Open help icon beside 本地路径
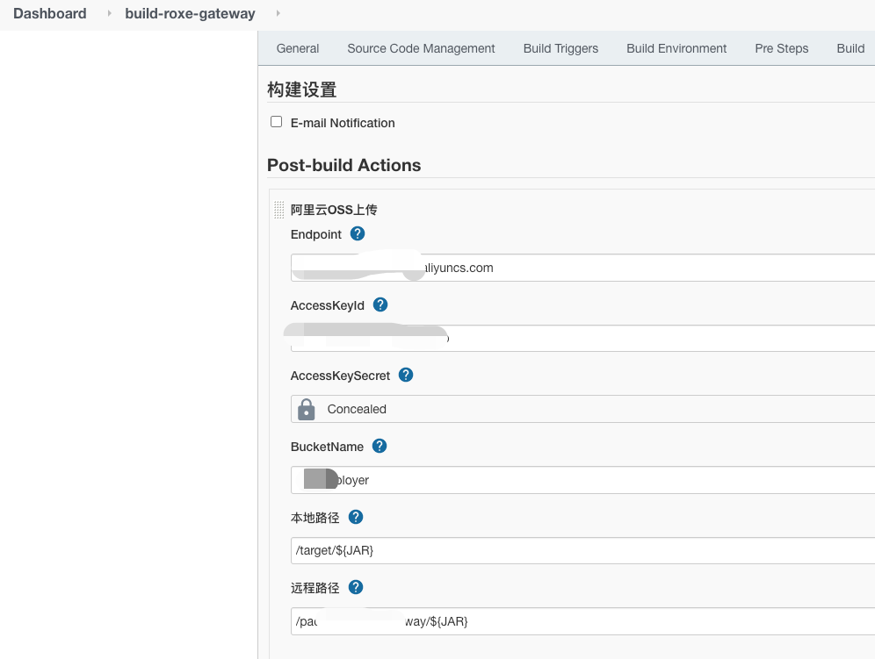 [x=356, y=517]
